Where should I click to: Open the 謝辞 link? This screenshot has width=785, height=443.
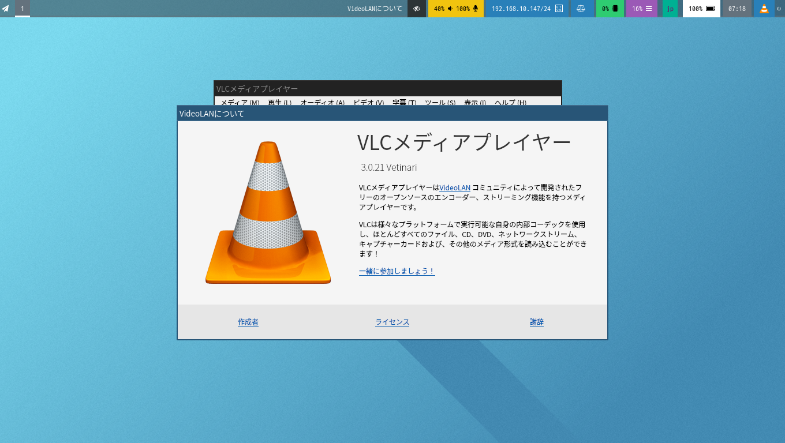pyautogui.click(x=537, y=322)
